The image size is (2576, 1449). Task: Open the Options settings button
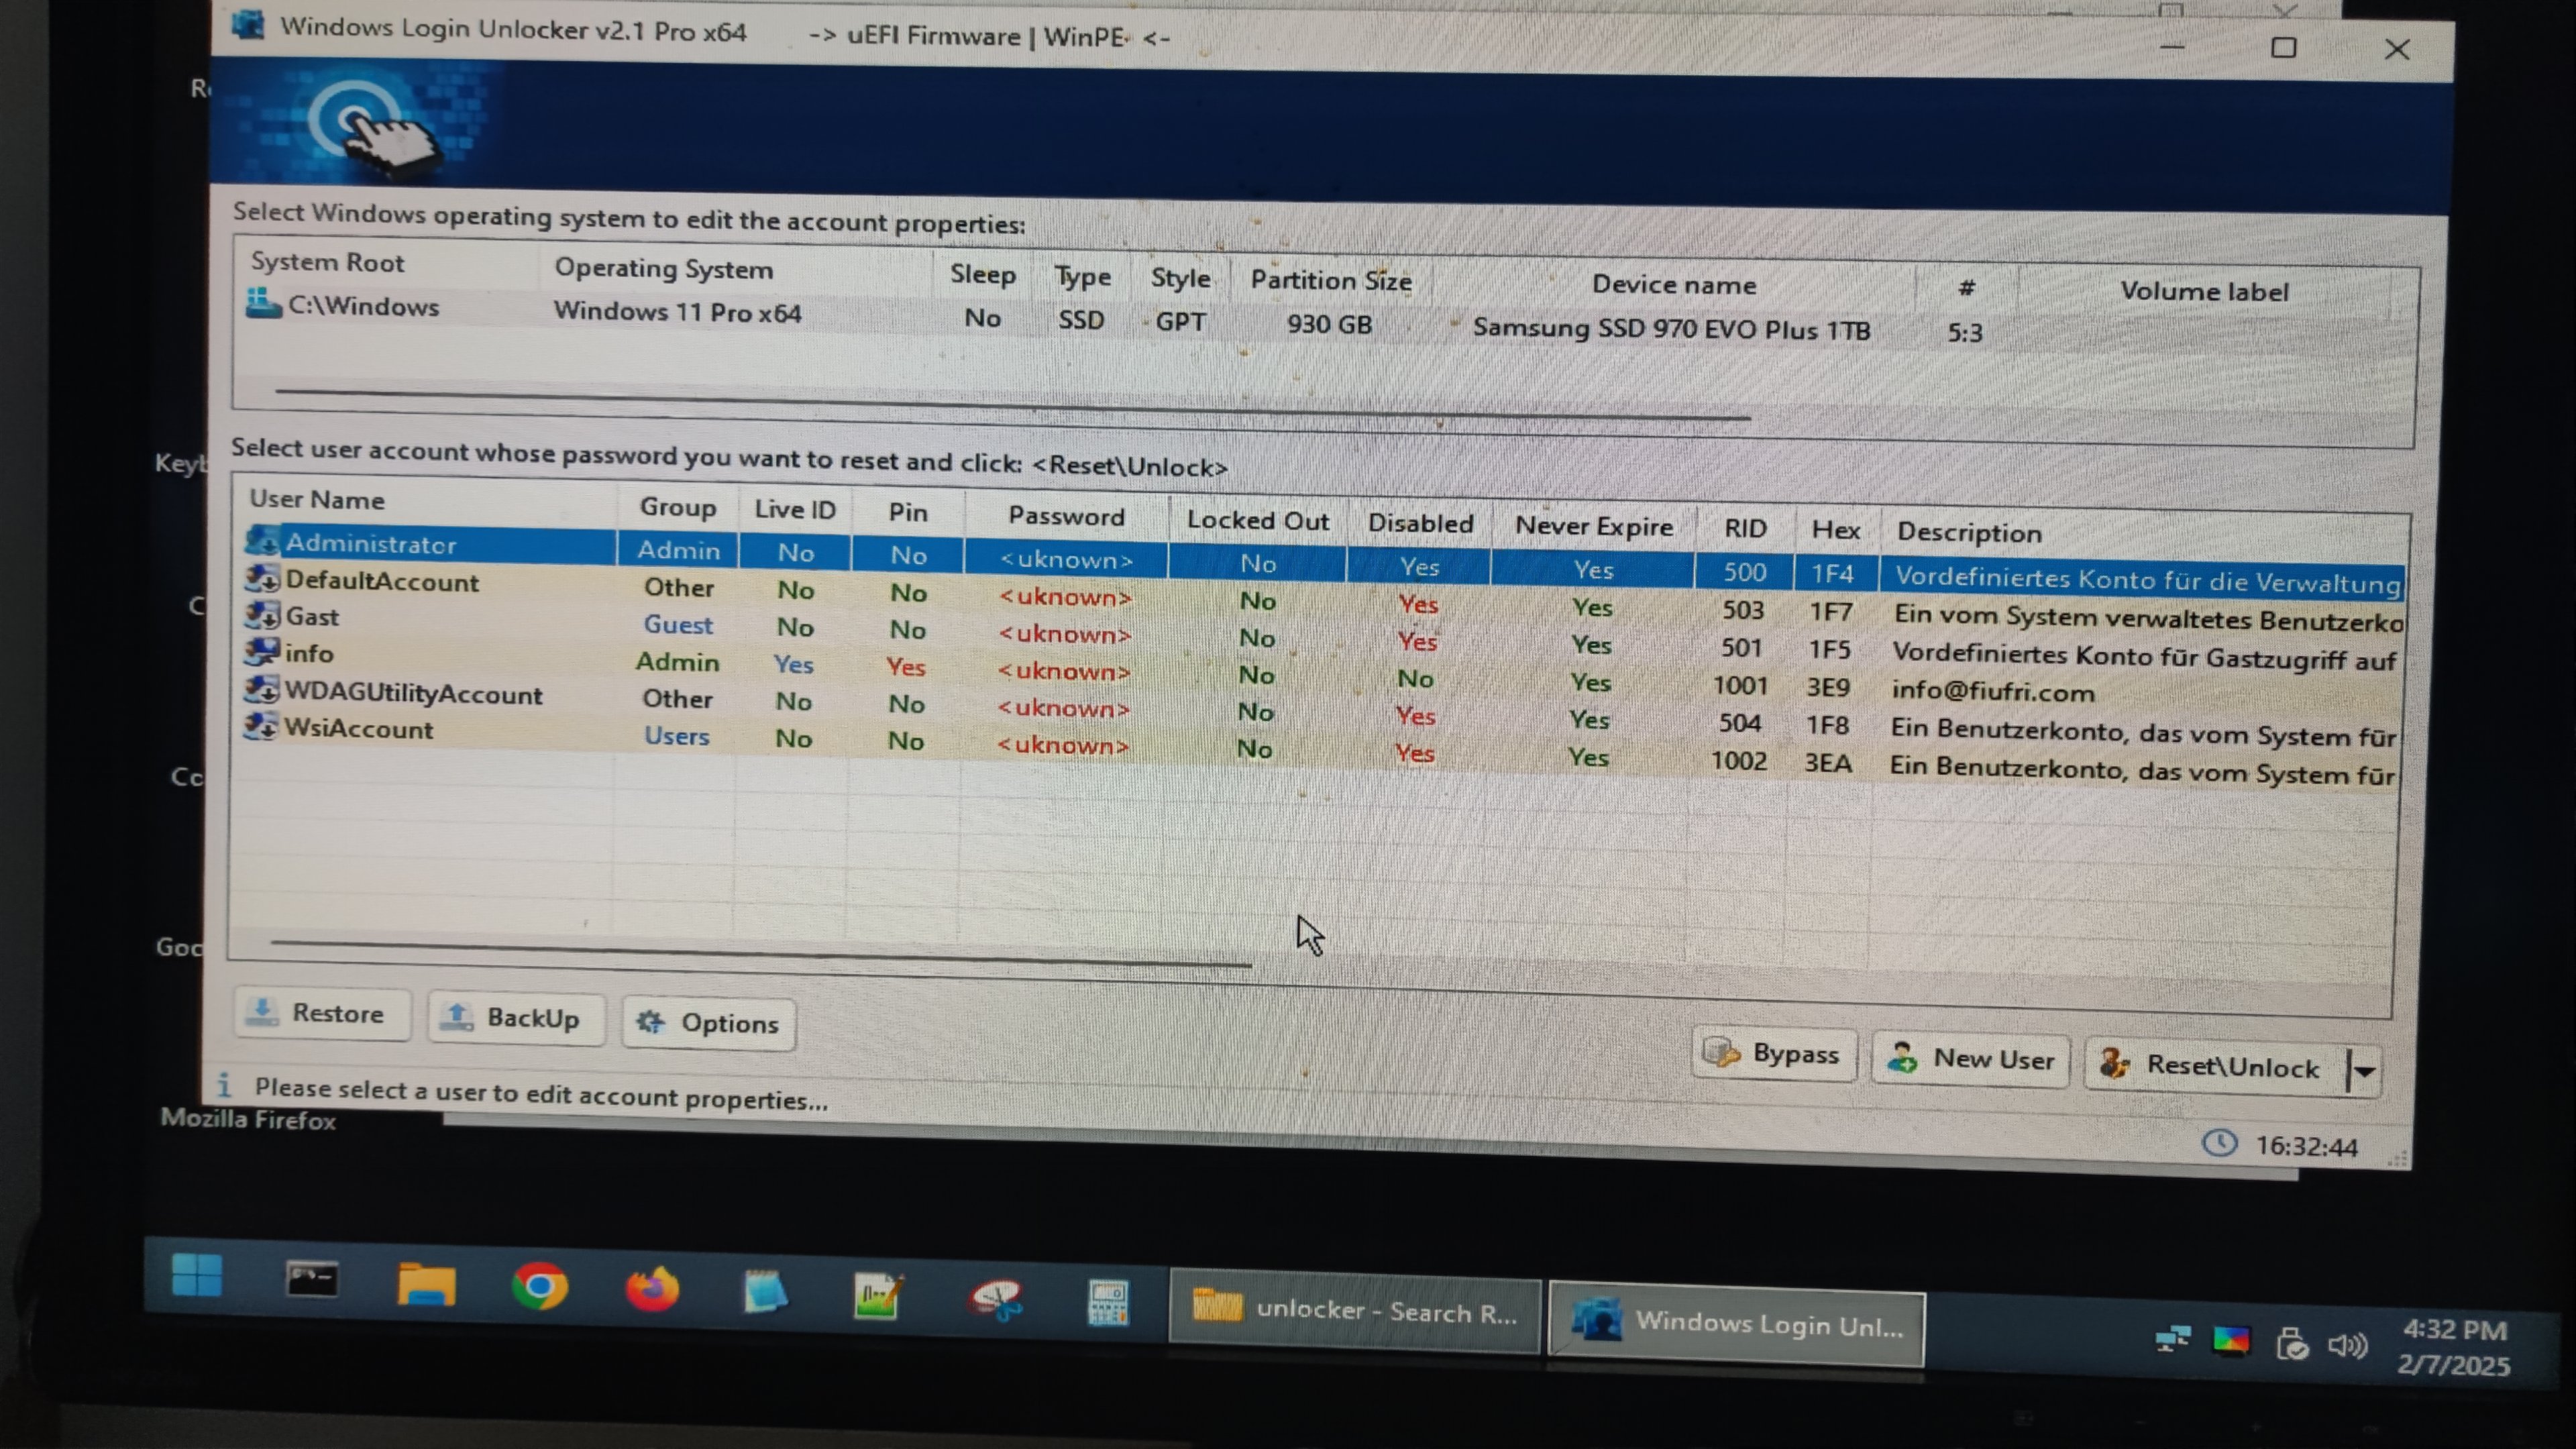pos(708,1023)
